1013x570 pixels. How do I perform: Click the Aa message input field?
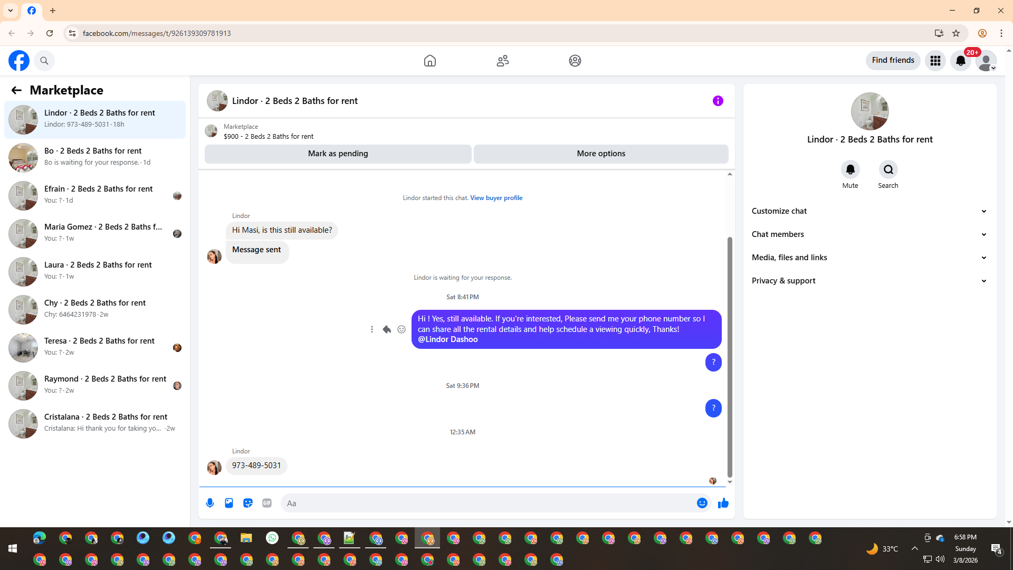[488, 503]
